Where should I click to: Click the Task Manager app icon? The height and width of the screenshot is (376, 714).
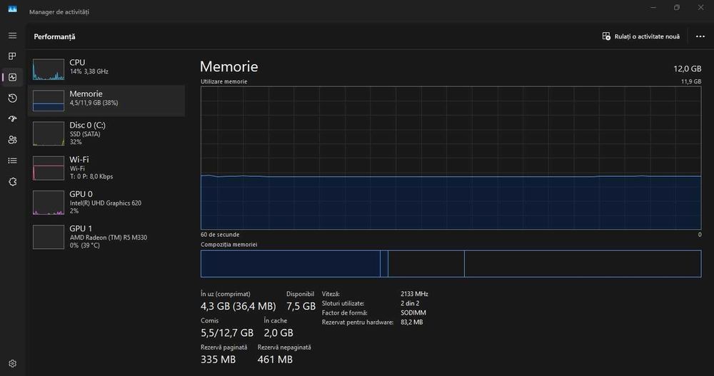(x=12, y=9)
